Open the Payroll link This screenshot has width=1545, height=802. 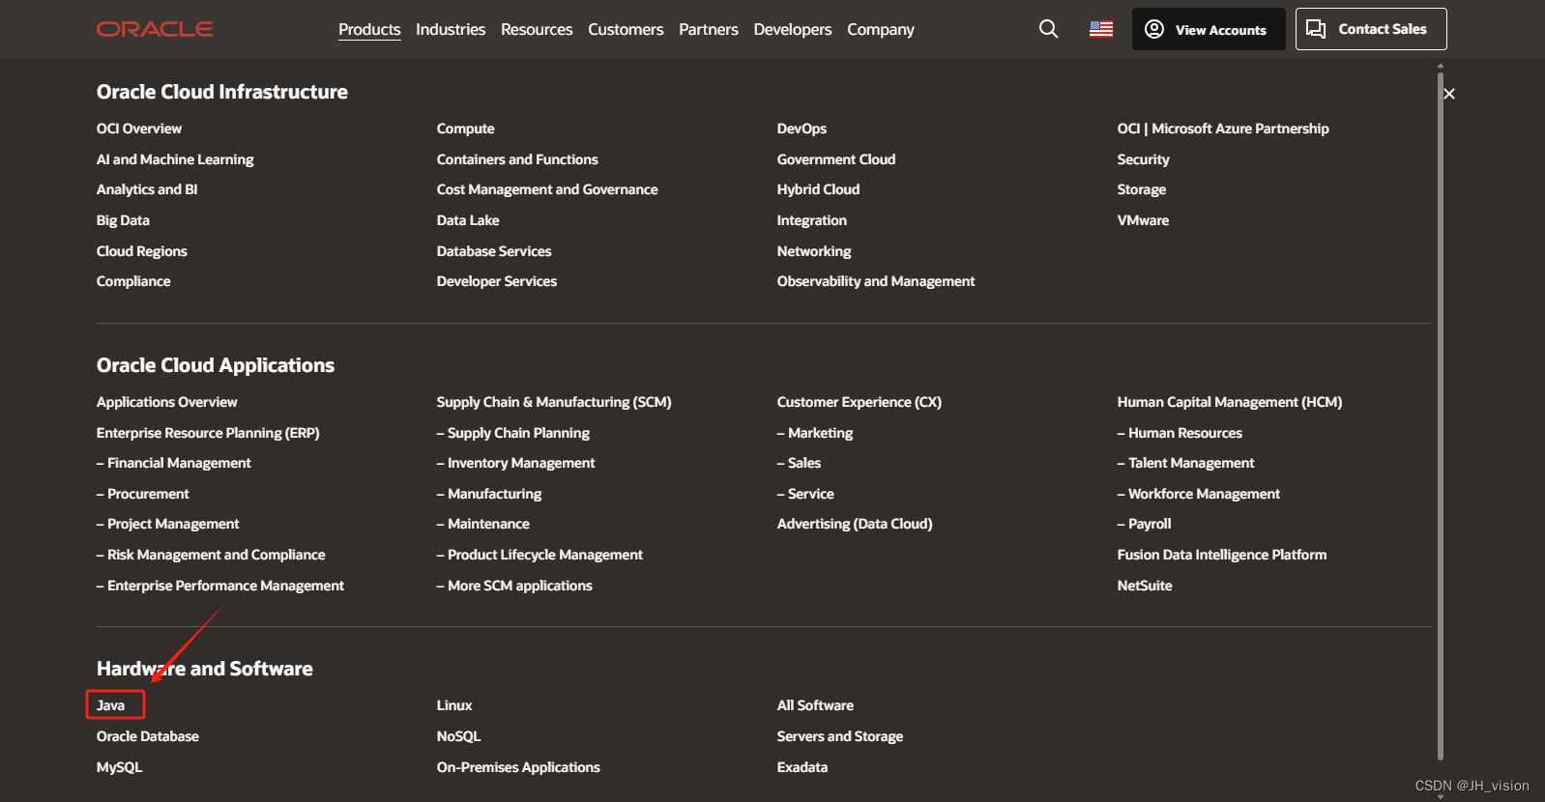point(1145,524)
